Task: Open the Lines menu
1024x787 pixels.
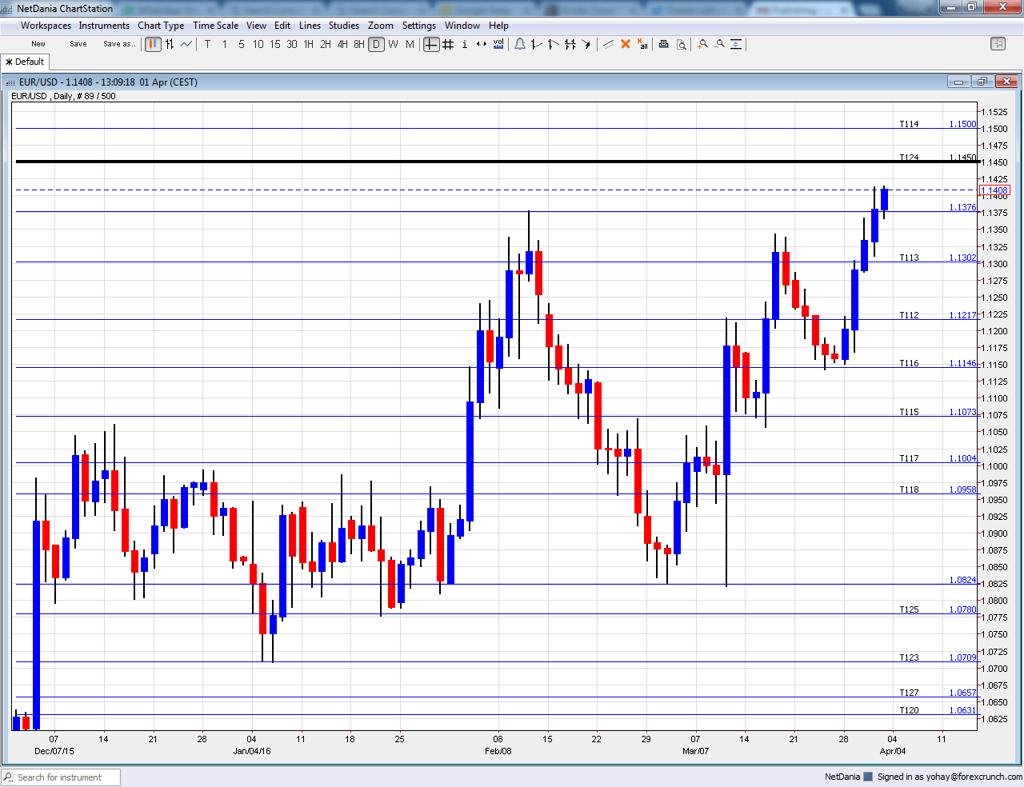Action: coord(310,26)
